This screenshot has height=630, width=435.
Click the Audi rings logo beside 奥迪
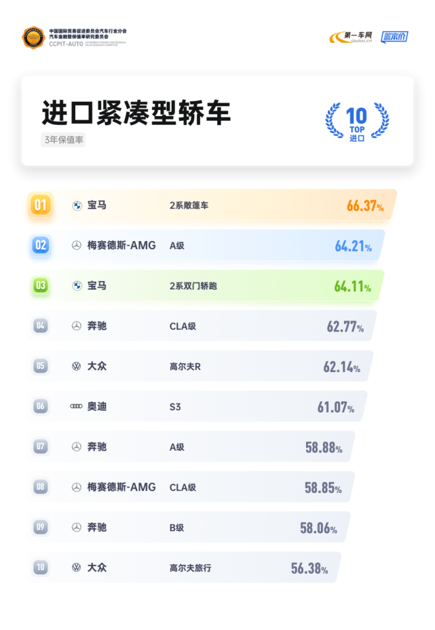click(x=76, y=407)
